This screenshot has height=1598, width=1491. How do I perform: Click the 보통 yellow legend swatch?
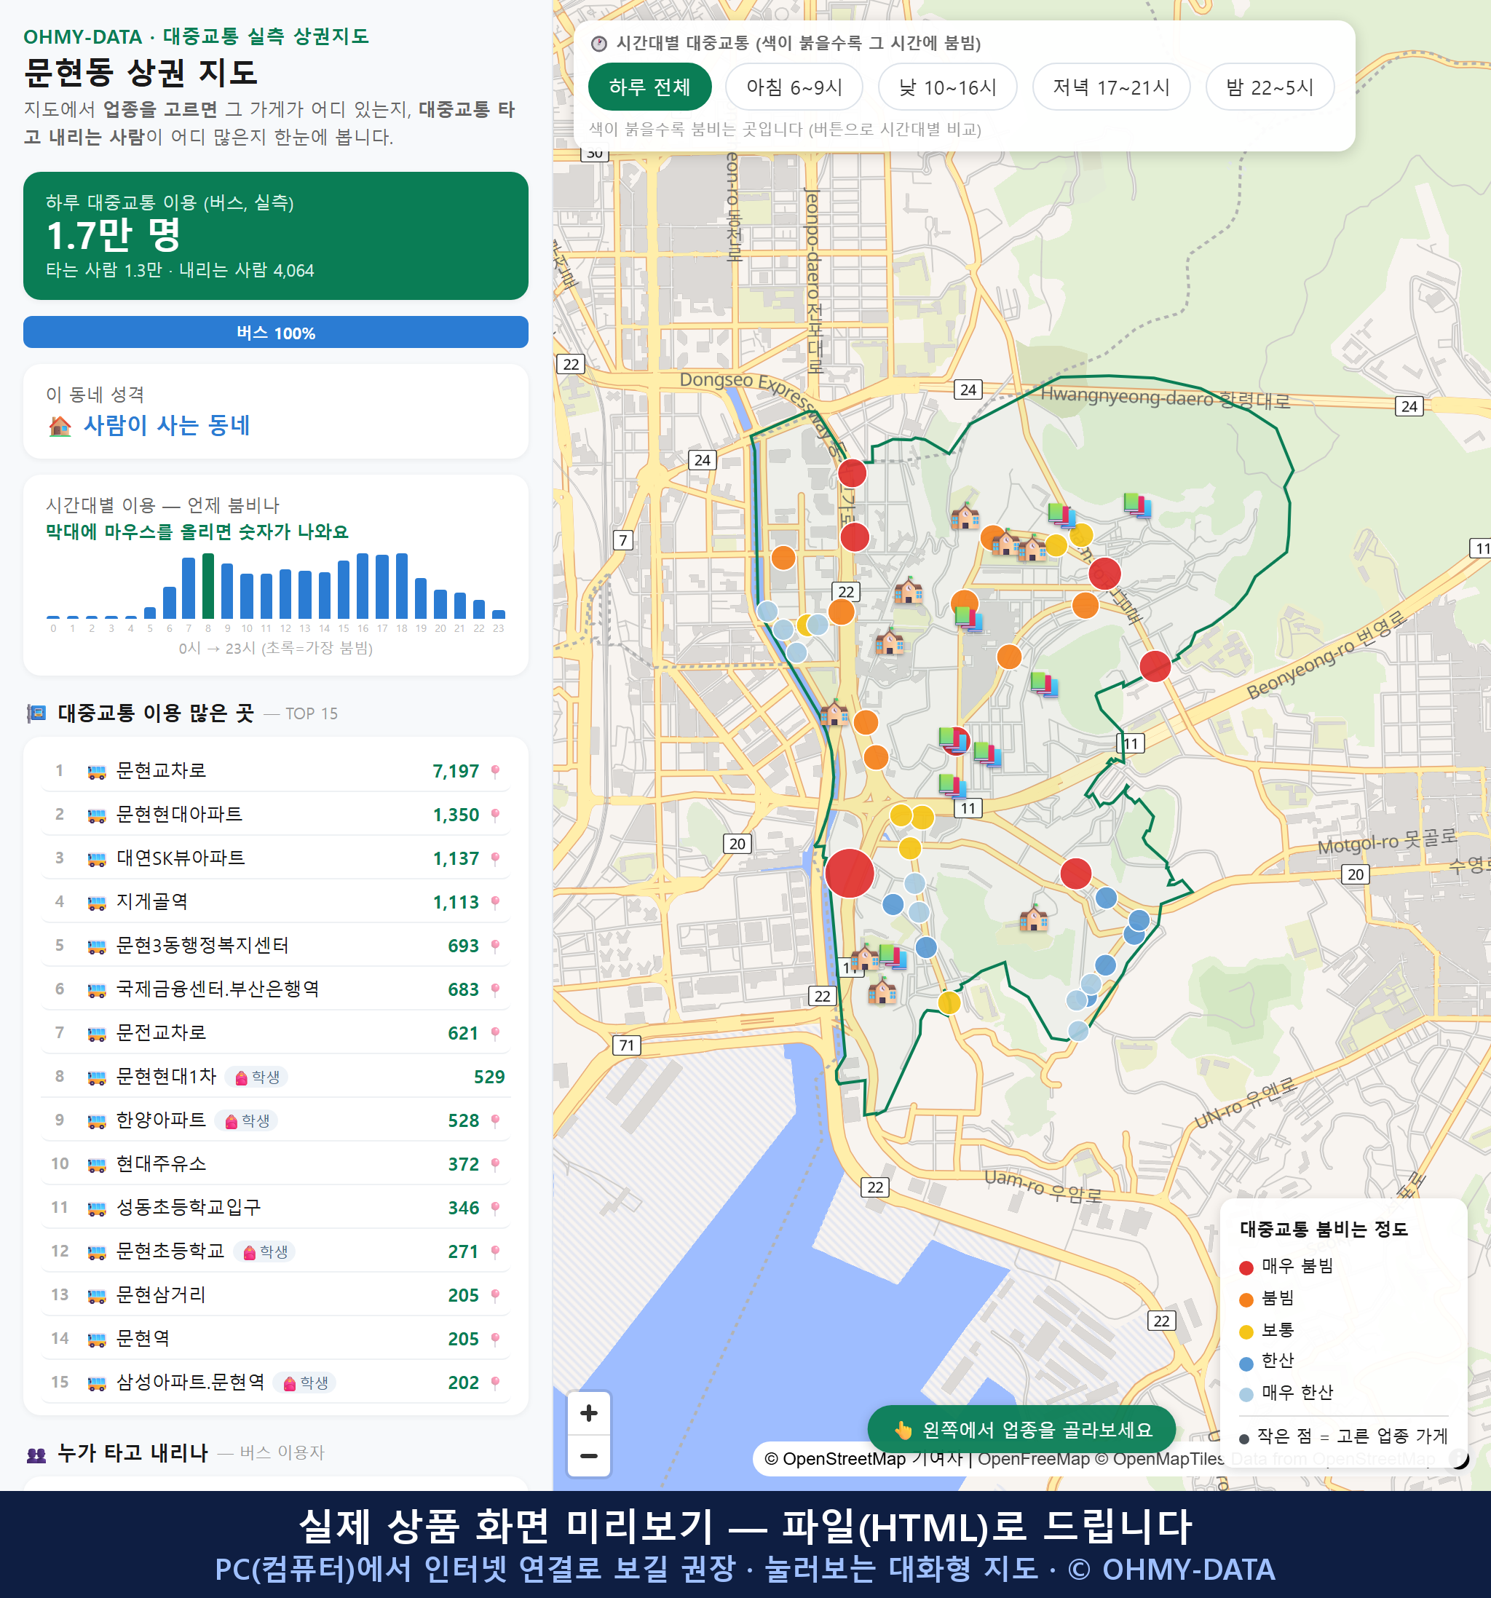[1246, 1332]
